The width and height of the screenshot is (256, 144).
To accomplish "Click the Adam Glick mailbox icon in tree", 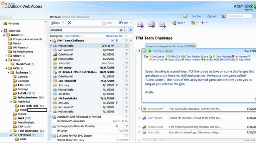I will tap(5, 31).
